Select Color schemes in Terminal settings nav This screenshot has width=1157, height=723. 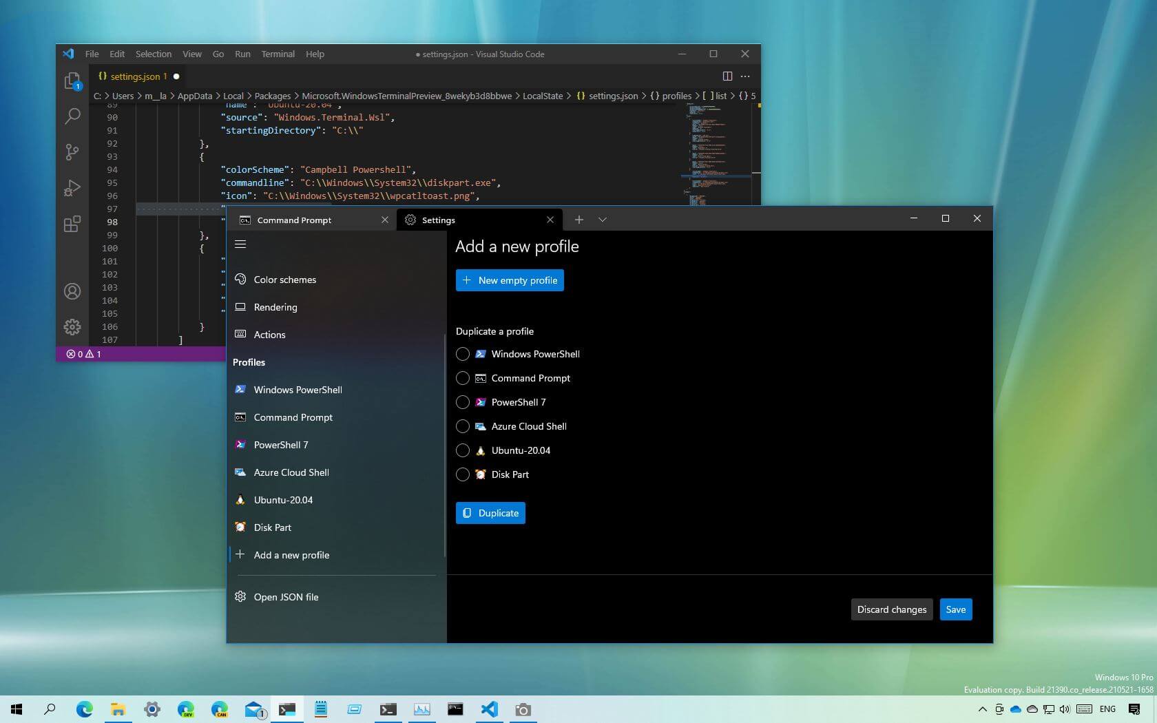point(284,280)
